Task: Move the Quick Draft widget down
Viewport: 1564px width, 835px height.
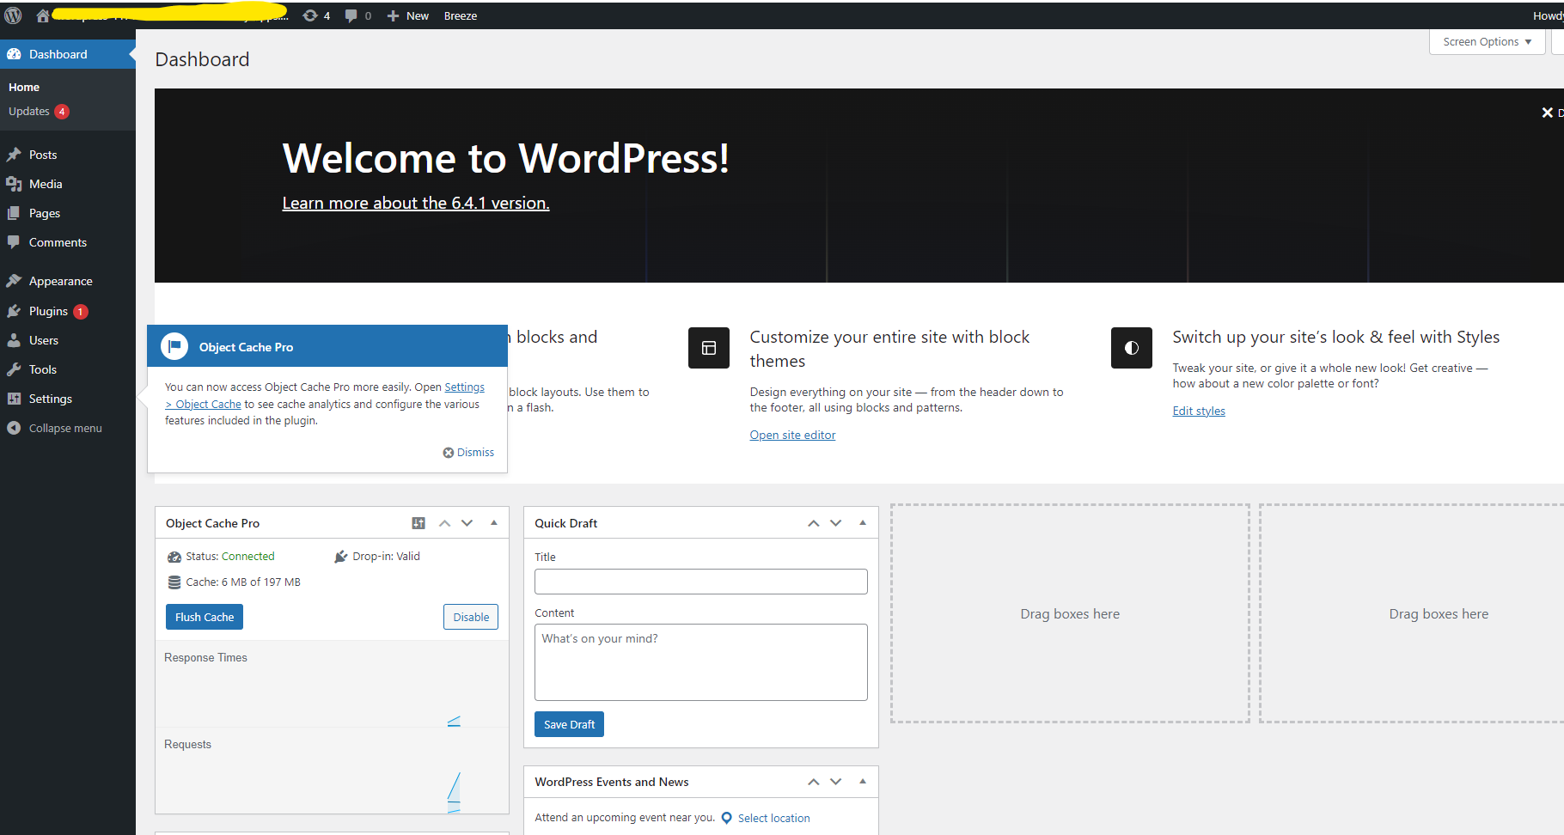Action: click(x=836, y=523)
